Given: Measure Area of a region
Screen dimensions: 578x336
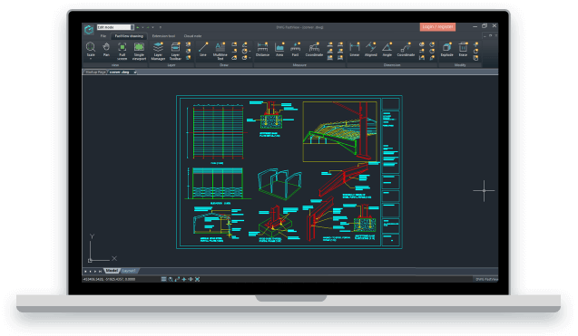Looking at the screenshot, I should [279, 50].
